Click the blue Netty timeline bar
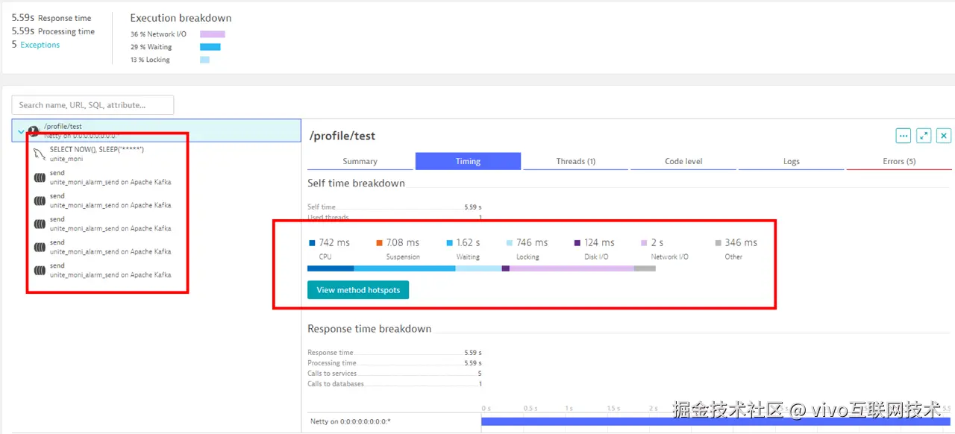Viewport: 955px width, 434px height. click(x=716, y=422)
